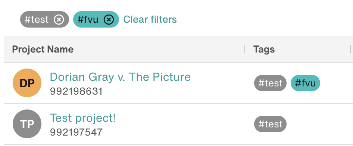Image resolution: width=353 pixels, height=146 pixels.
Task: Click the Clear filters link
Action: click(150, 19)
